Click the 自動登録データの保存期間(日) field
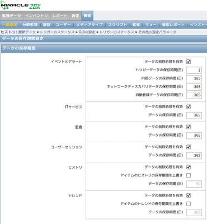Viewport: 207px width, 224px height. 194,95
